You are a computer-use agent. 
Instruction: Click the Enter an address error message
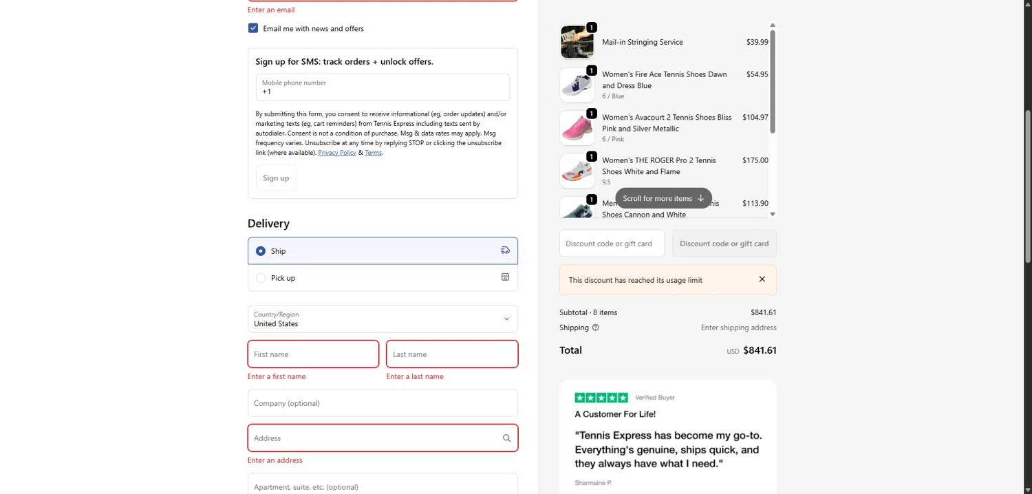(x=275, y=460)
